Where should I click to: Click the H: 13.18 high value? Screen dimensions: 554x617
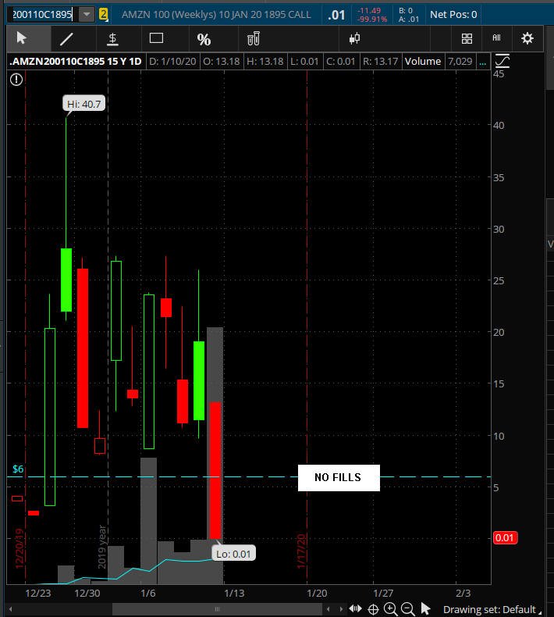tap(265, 62)
